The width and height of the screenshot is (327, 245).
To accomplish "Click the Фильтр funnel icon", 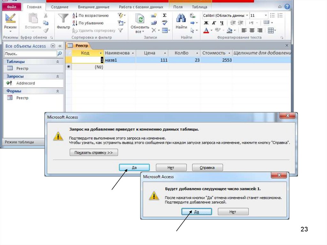I will click(63, 19).
